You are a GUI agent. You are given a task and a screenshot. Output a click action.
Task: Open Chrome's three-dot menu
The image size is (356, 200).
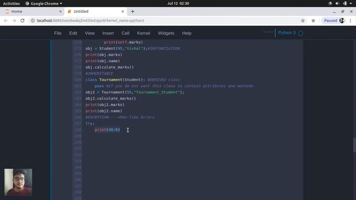point(350,21)
